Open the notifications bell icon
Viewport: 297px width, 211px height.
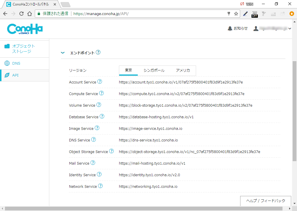coord(230,28)
